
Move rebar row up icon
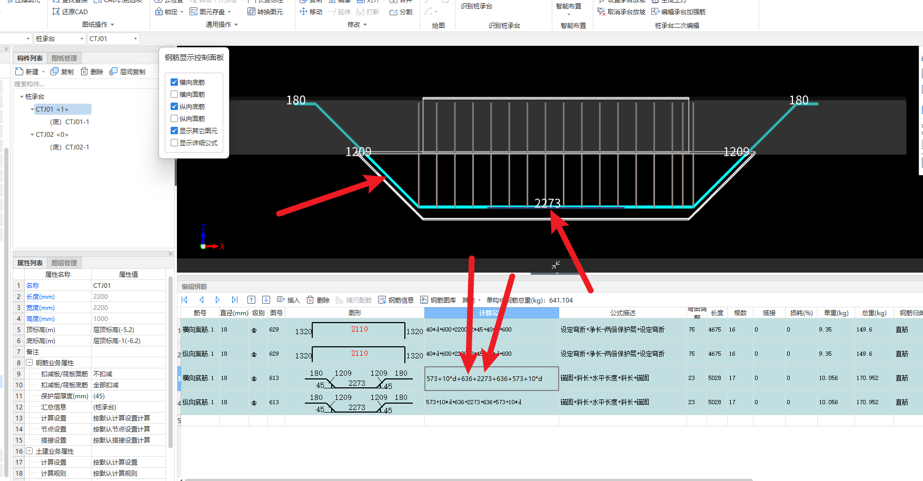tap(252, 300)
